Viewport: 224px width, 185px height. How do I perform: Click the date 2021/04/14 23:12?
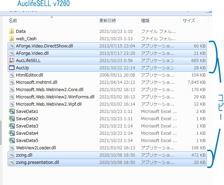pyautogui.click(x=117, y=82)
